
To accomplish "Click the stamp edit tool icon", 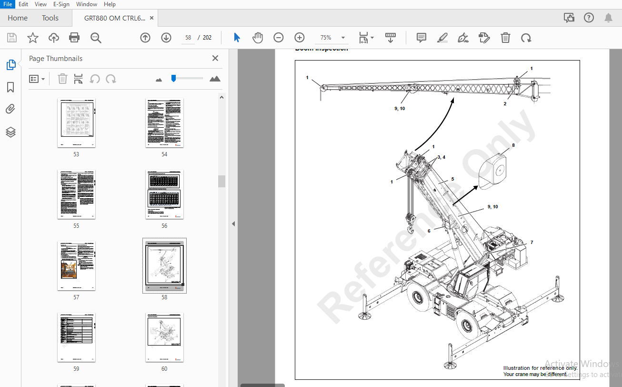I will (484, 38).
